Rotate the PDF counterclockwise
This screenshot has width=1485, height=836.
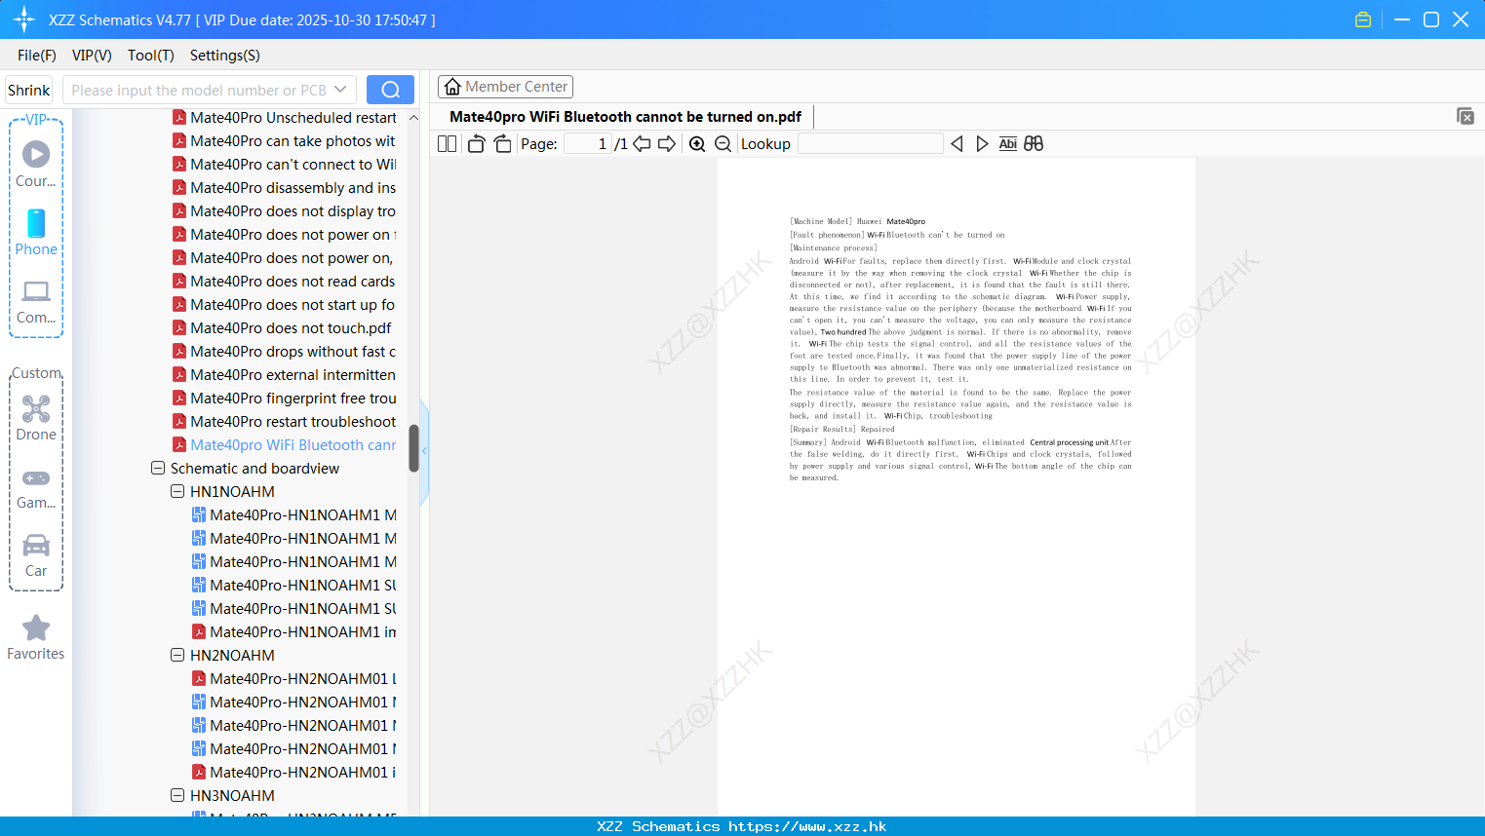(476, 144)
